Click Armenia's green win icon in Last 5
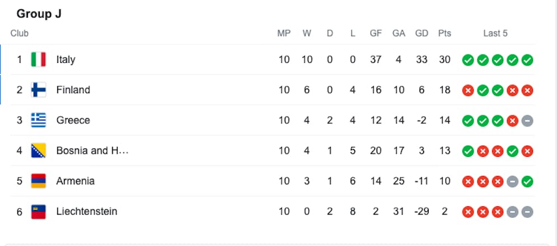 coord(527,182)
